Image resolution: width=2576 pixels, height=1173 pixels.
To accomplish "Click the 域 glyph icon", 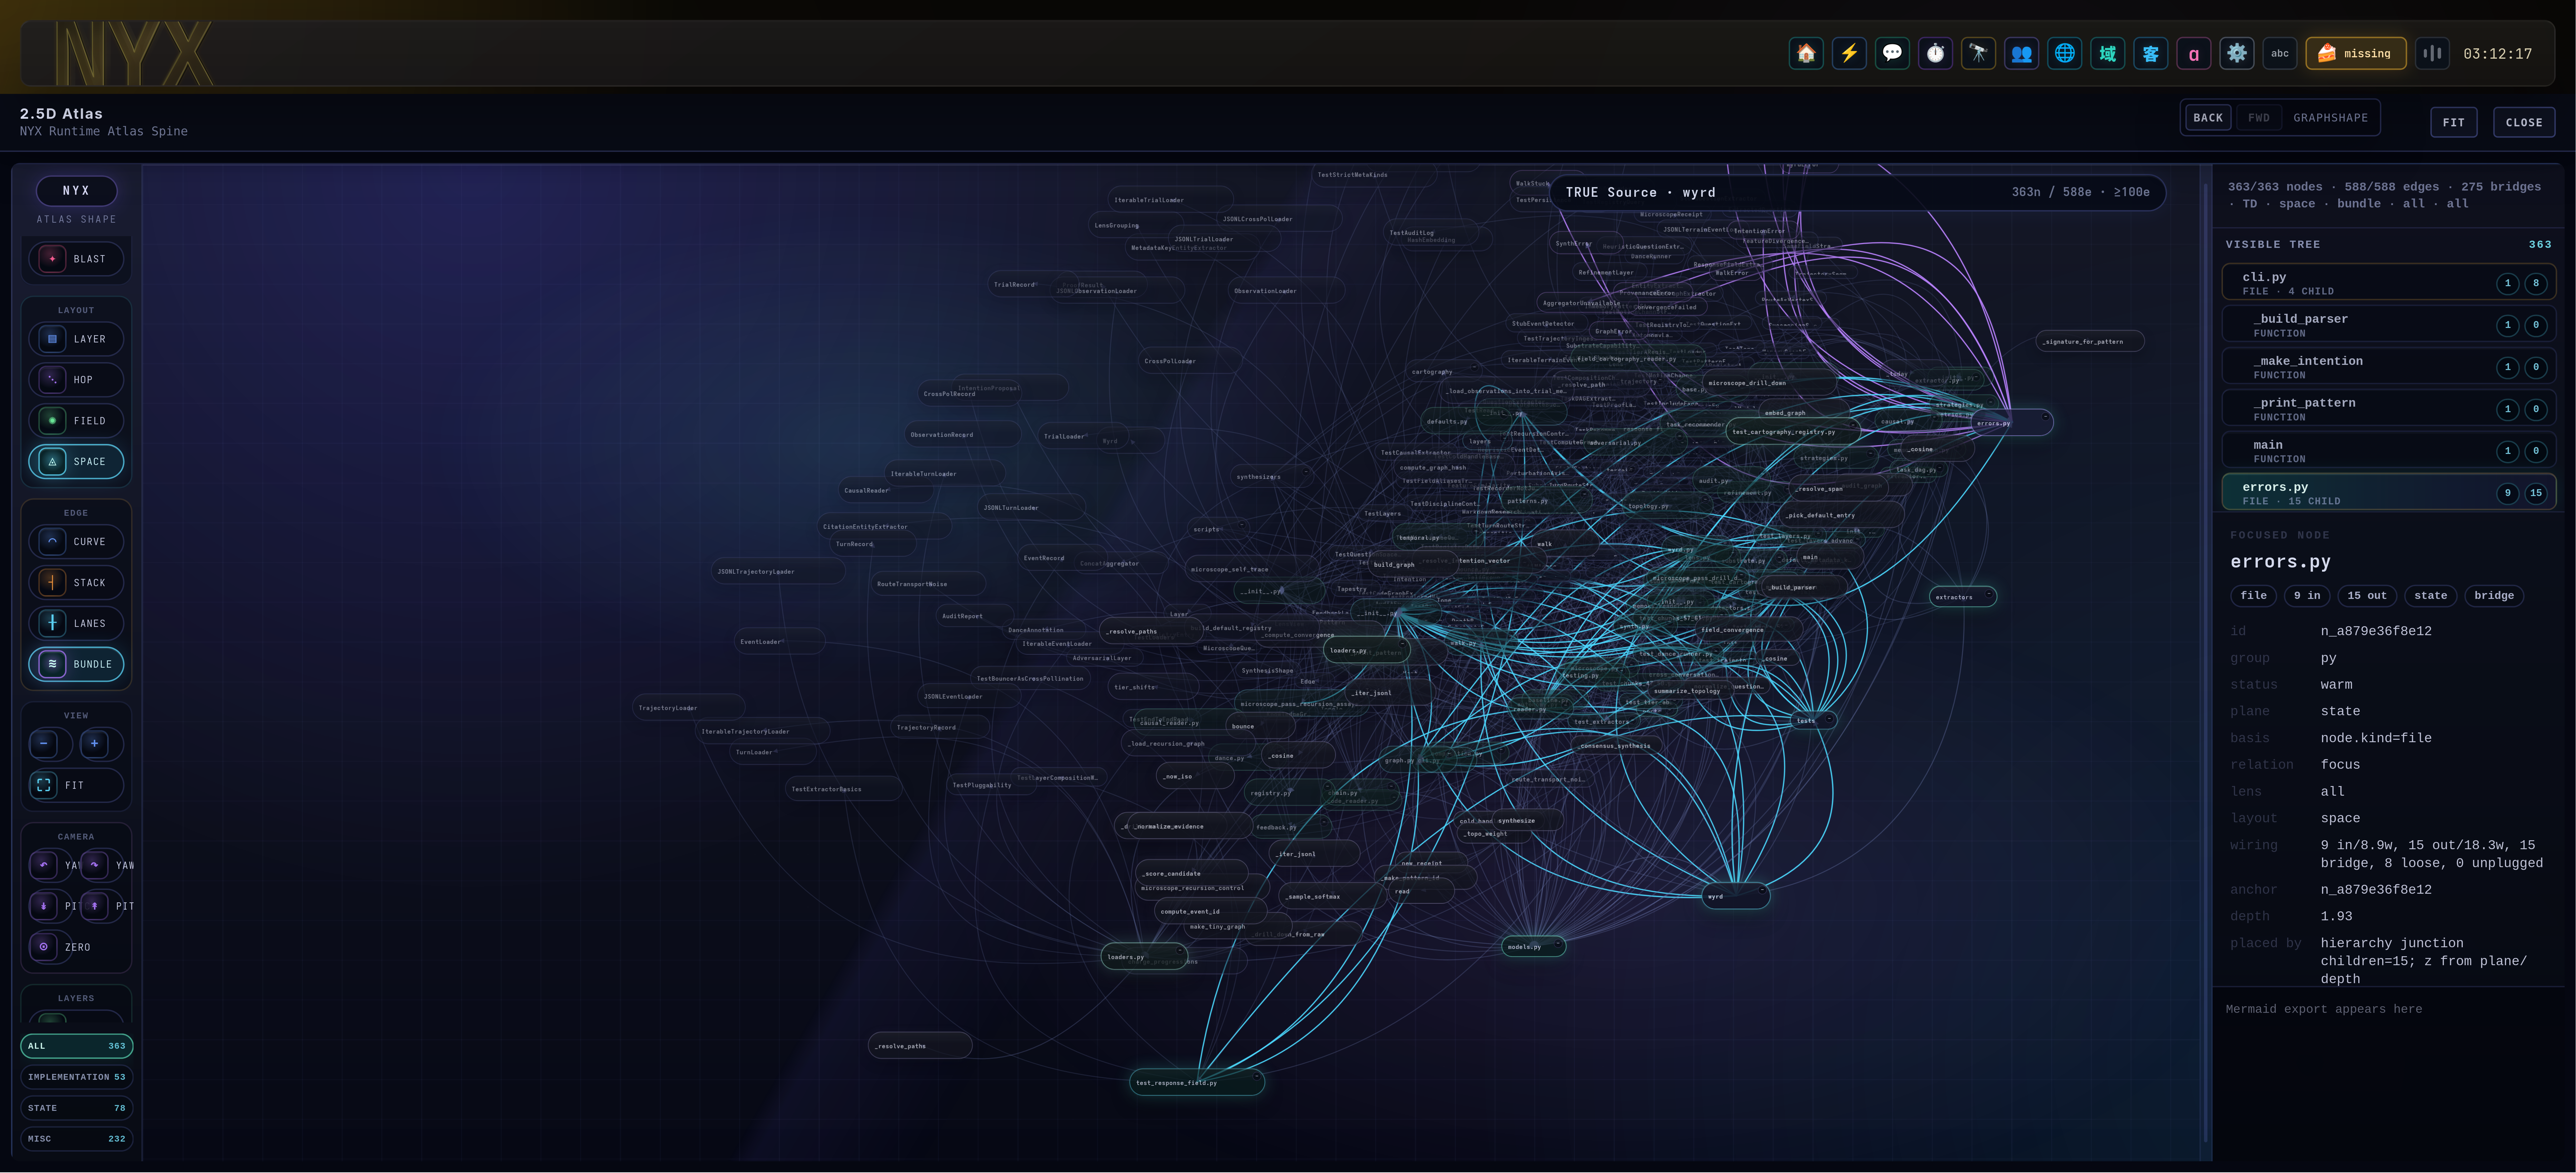I will [2107, 54].
